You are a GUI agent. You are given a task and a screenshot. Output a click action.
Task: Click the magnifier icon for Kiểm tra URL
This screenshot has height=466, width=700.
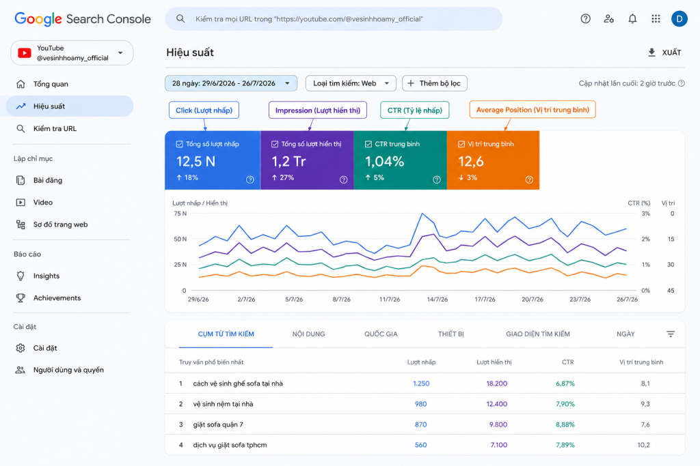click(21, 128)
